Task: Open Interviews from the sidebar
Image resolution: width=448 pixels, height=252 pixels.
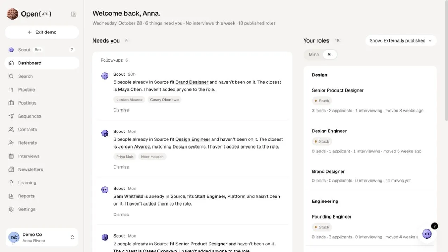Action: [x=42, y=156]
